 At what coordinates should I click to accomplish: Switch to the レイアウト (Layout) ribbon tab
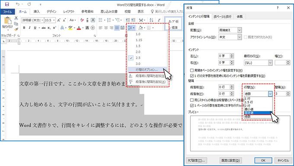coord(69,12)
